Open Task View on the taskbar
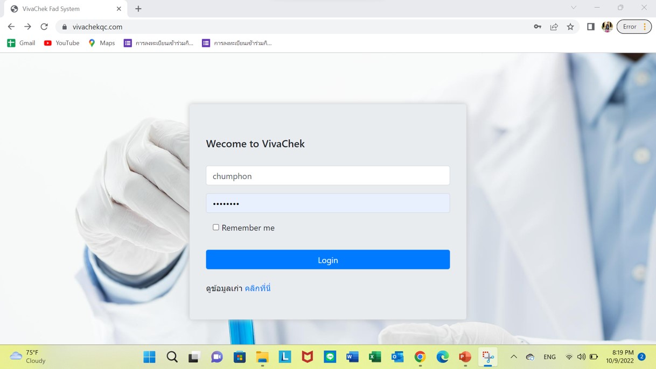656x369 pixels. 194,357
